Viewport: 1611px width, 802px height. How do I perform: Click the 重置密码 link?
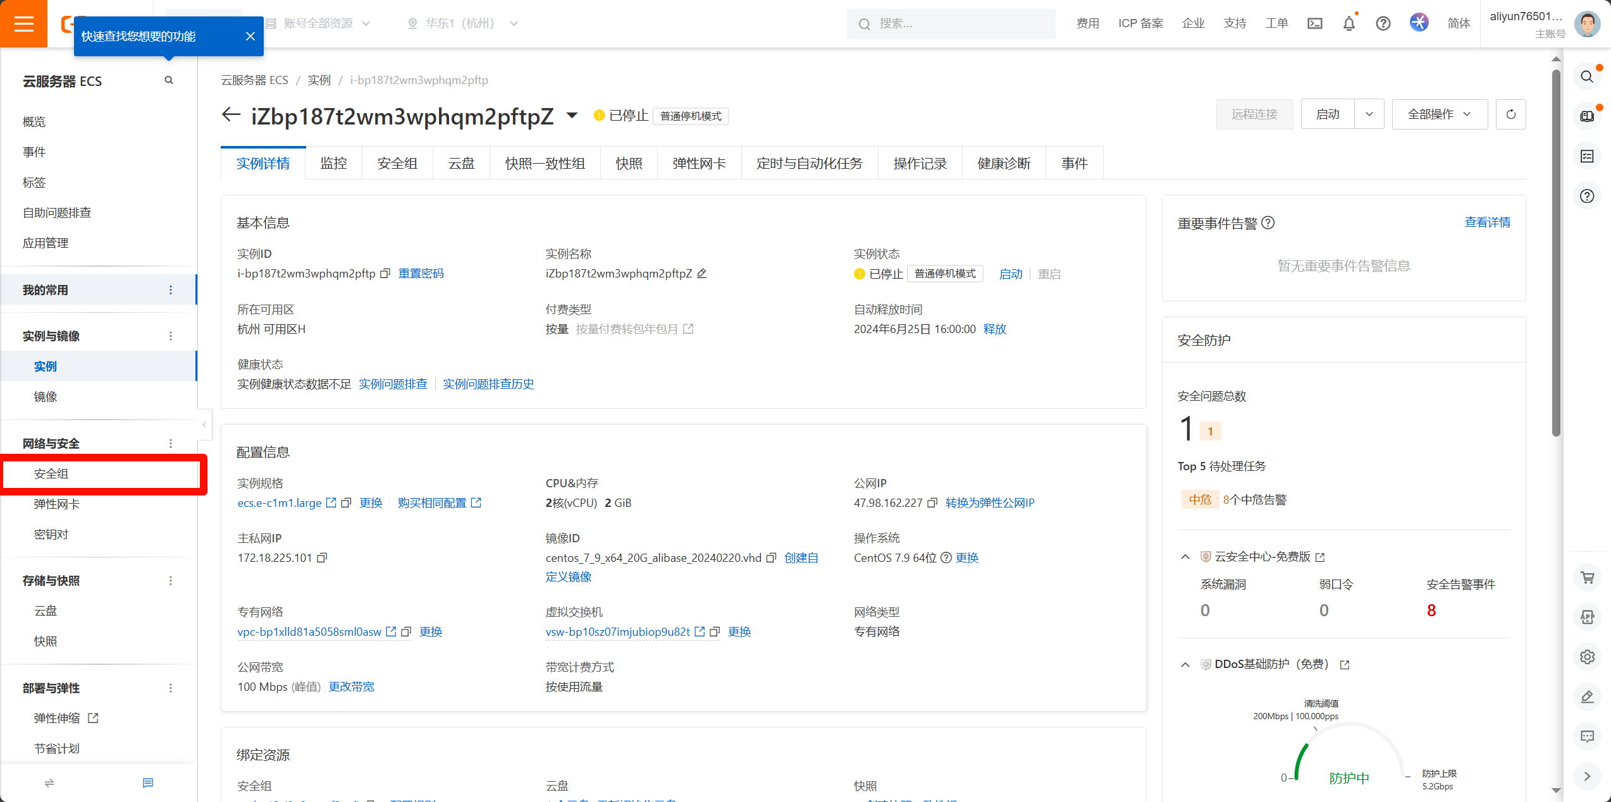(x=421, y=274)
